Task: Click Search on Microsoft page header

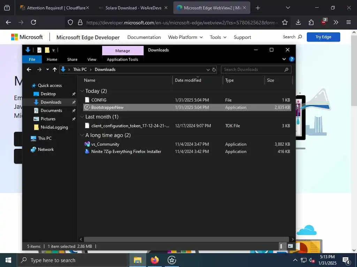Action: click(x=293, y=37)
